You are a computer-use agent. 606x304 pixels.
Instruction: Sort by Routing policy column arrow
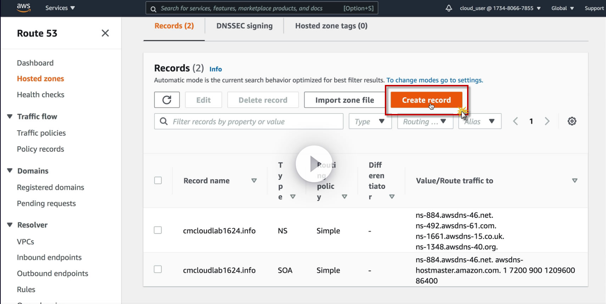(344, 196)
